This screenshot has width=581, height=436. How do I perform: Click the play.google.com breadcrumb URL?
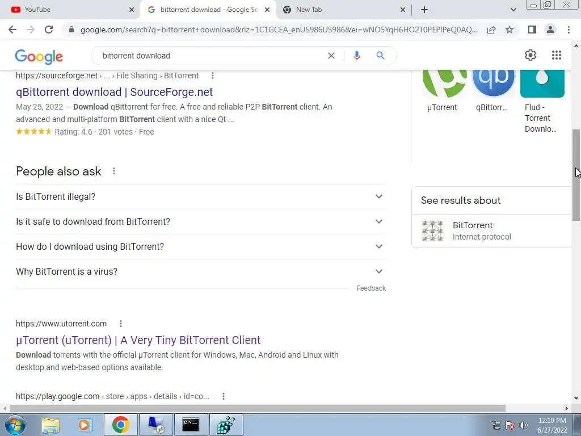click(x=112, y=396)
